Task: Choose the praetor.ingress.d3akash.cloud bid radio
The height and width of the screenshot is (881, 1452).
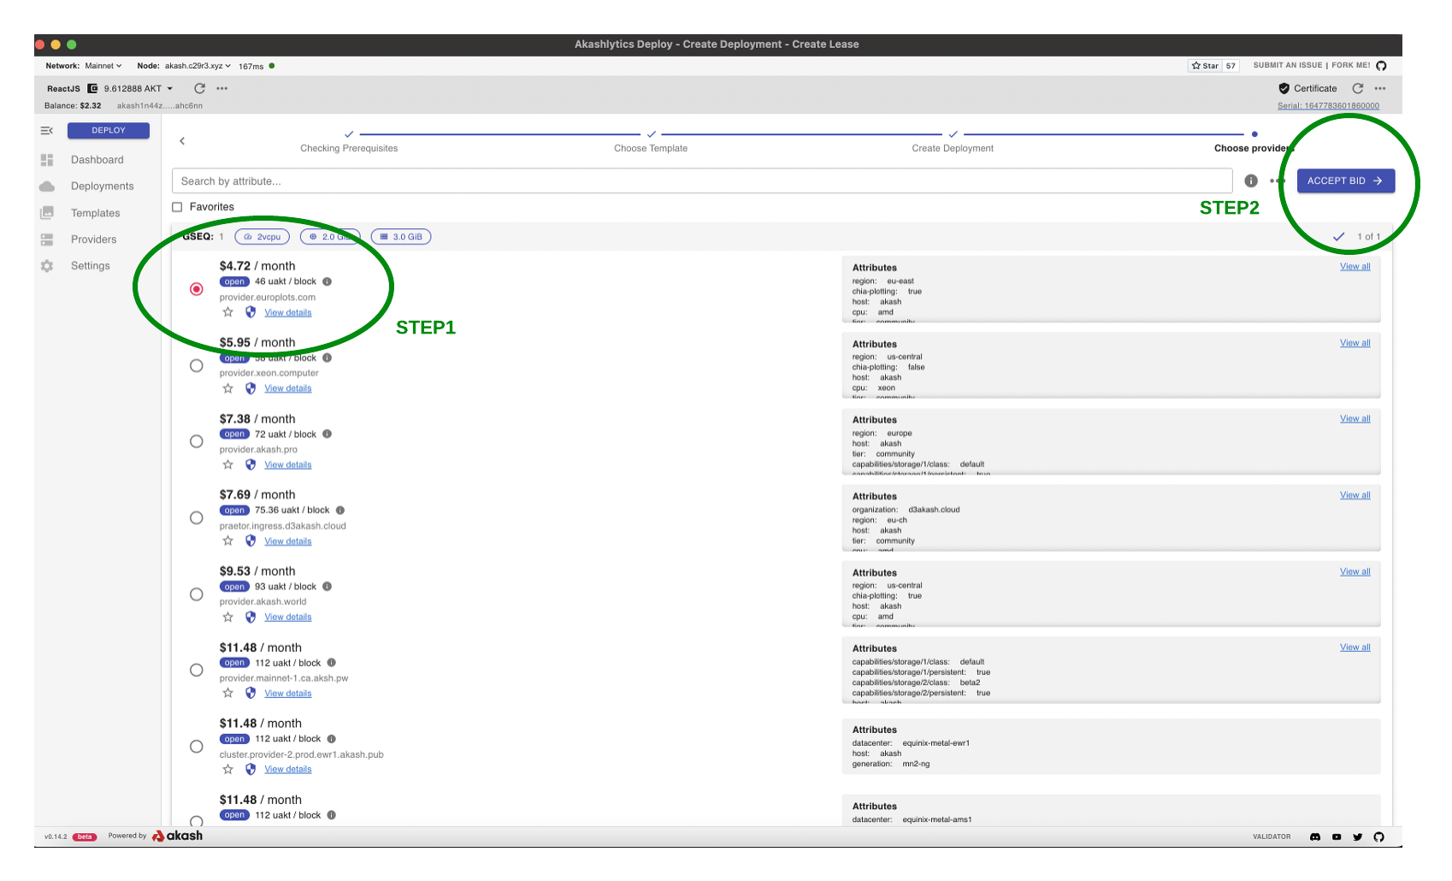Action: 197,517
